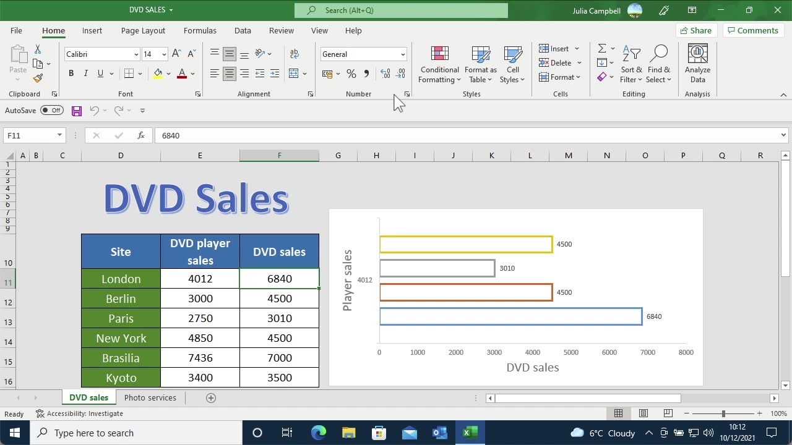The width and height of the screenshot is (792, 445).
Task: Switch to the Photo services sheet
Action: coord(150,398)
